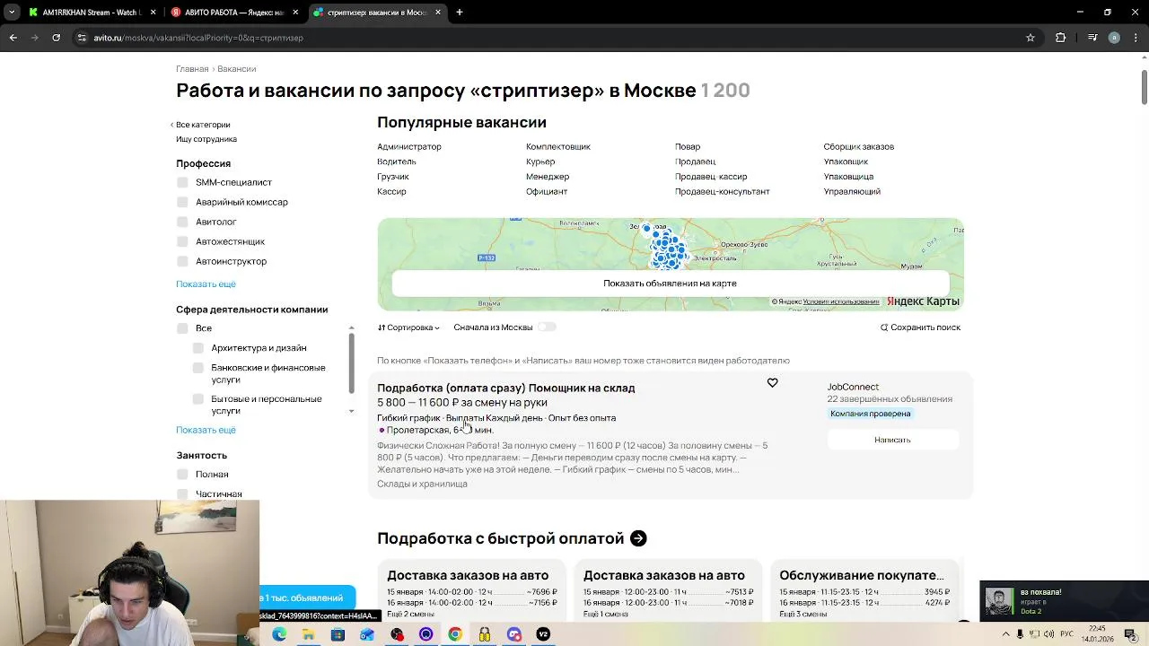Expand the tab search dropdown at the tab strip's left end
The height and width of the screenshot is (646, 1149).
click(11, 13)
